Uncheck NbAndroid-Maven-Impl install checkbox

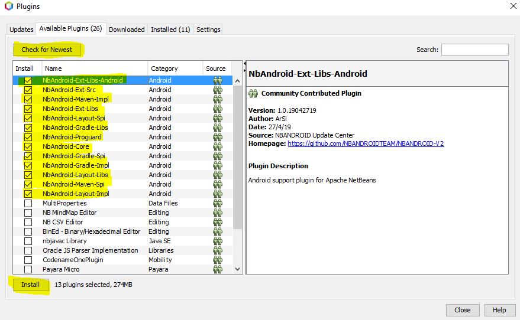28,99
